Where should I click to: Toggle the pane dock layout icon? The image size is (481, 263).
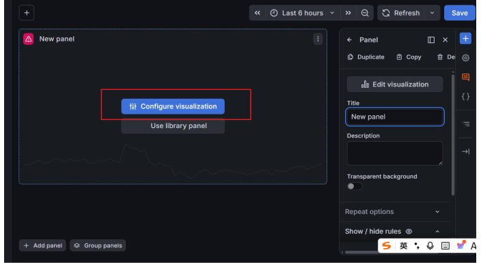pos(431,40)
